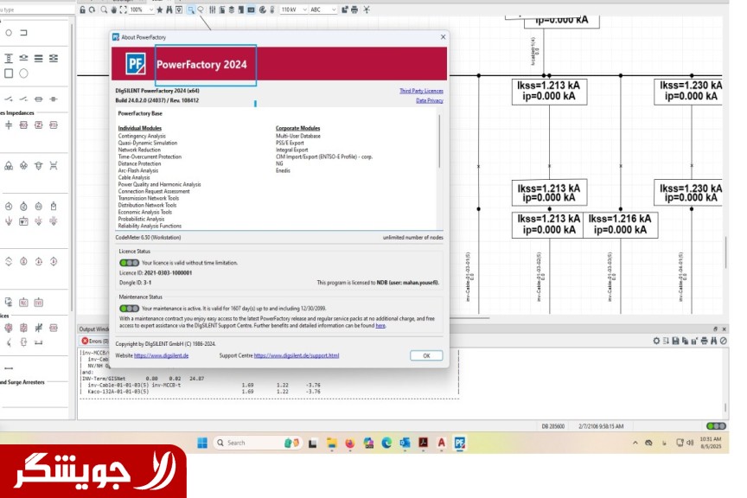Clear output window with the circle-slash icon
The width and height of the screenshot is (747, 498).
723,341
